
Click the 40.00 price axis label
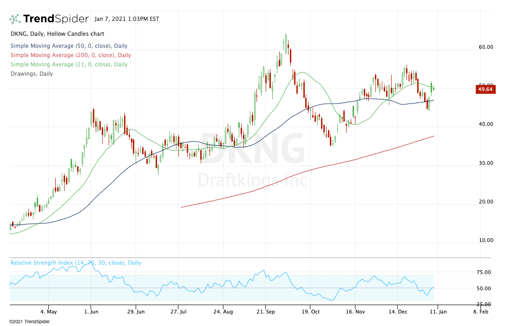click(x=486, y=124)
